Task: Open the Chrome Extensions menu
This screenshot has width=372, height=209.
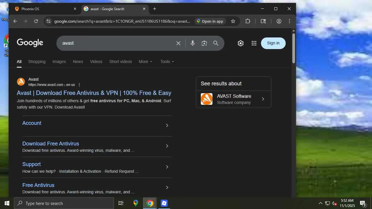Action: 248,21
